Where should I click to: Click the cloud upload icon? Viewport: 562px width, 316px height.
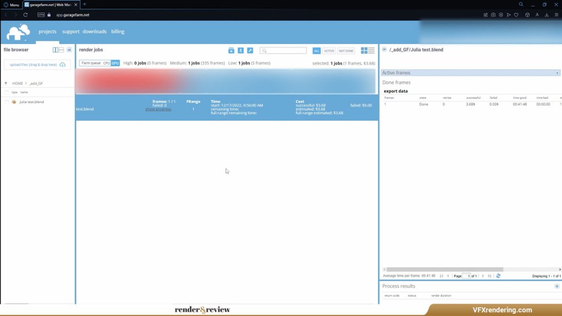click(63, 65)
